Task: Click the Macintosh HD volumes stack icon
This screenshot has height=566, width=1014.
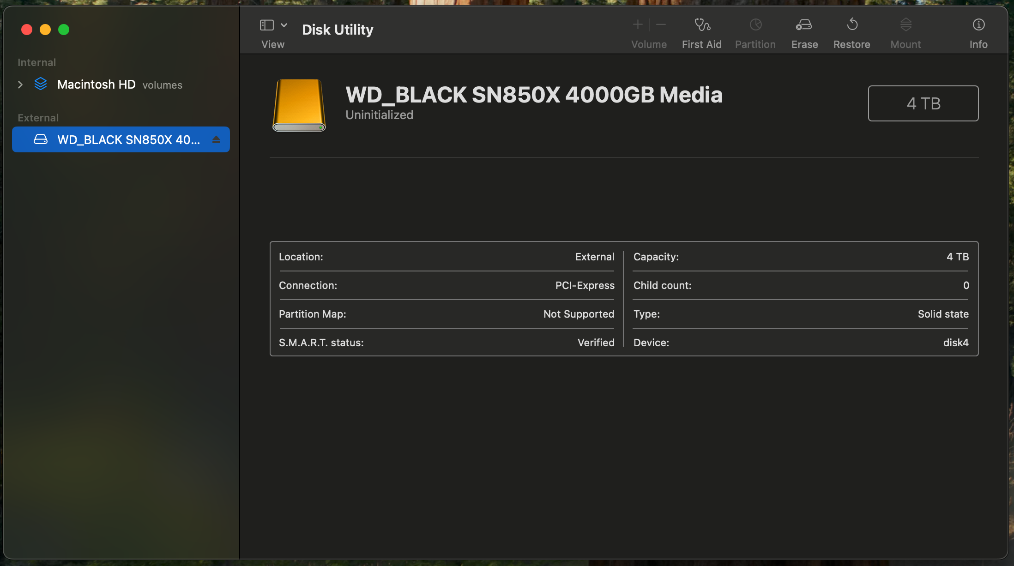Action: [x=41, y=84]
